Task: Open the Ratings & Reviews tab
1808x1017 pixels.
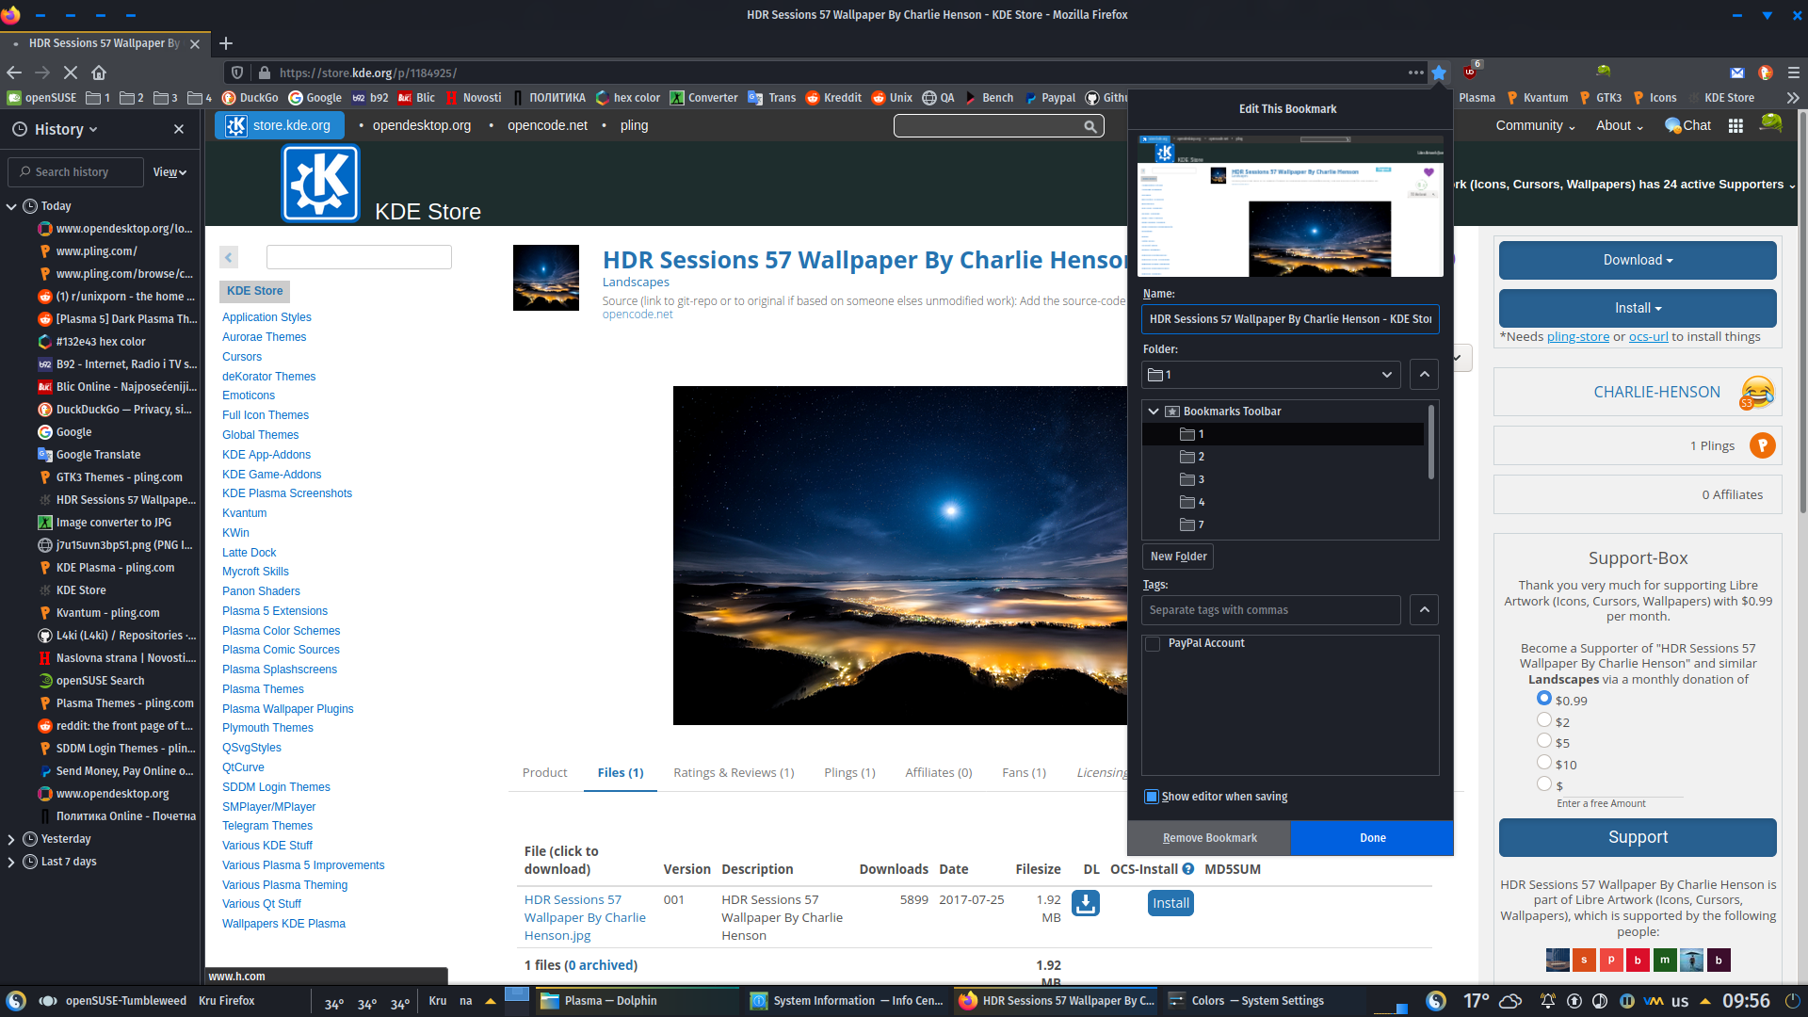Action: click(734, 773)
